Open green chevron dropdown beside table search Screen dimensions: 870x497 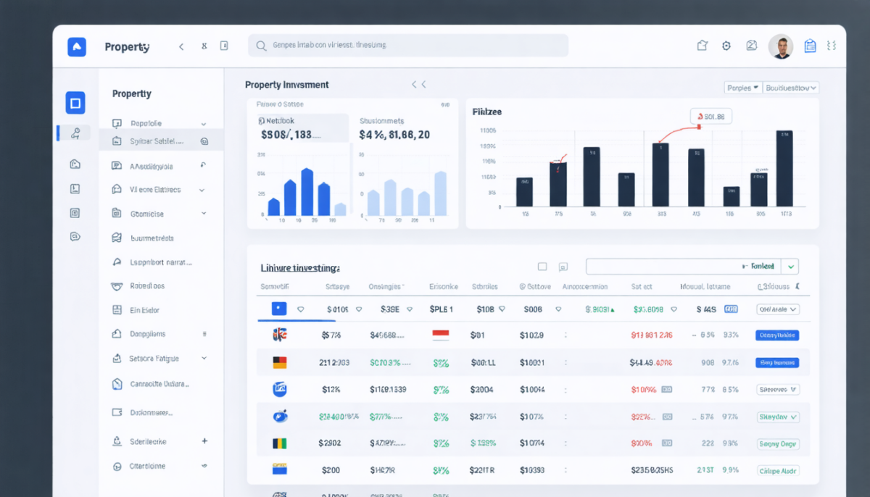coord(792,267)
